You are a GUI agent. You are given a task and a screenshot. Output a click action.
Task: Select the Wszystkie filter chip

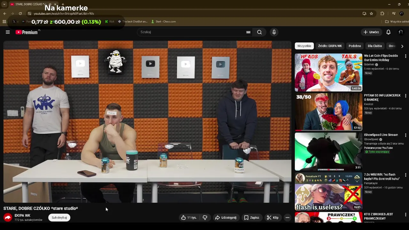pos(304,46)
